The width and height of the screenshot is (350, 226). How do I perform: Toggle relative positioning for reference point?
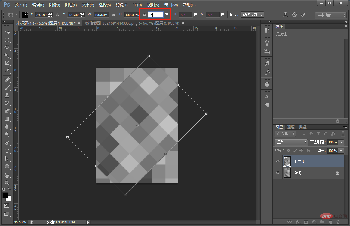coord(57,15)
